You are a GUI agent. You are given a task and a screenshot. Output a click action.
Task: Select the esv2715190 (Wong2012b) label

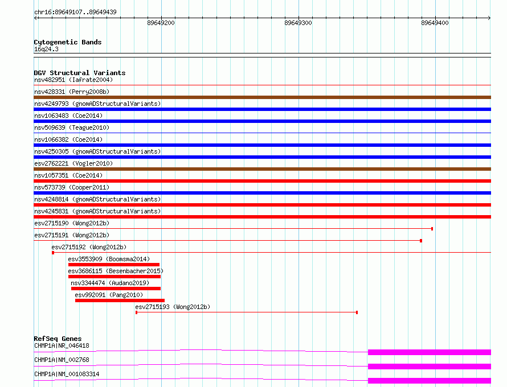(72, 223)
